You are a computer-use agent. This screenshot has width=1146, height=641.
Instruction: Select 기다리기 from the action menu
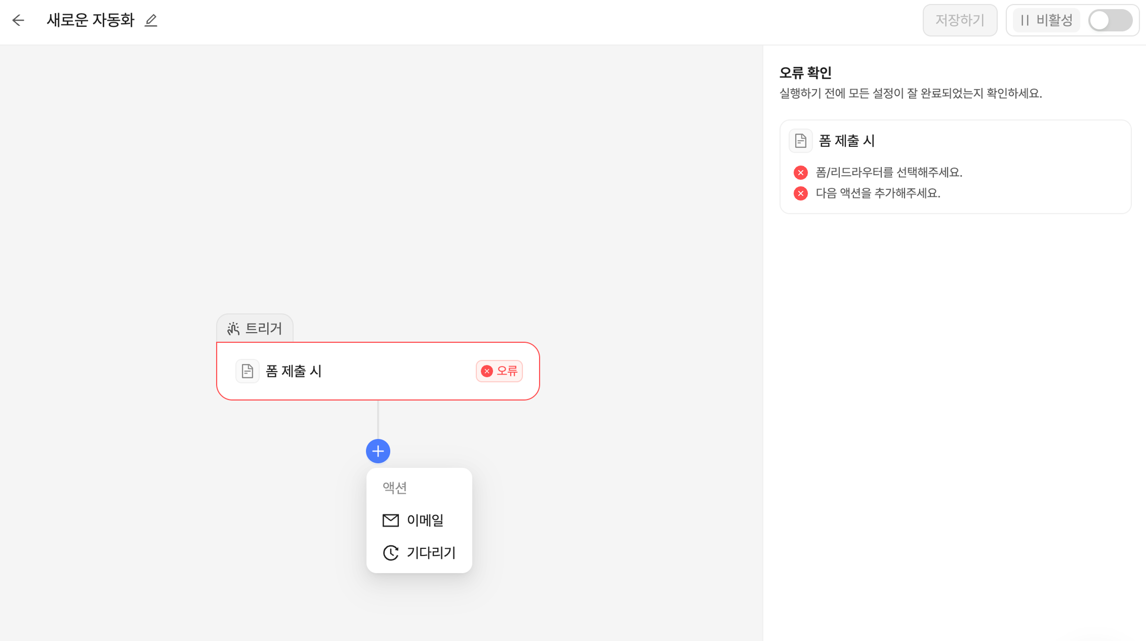pos(430,552)
